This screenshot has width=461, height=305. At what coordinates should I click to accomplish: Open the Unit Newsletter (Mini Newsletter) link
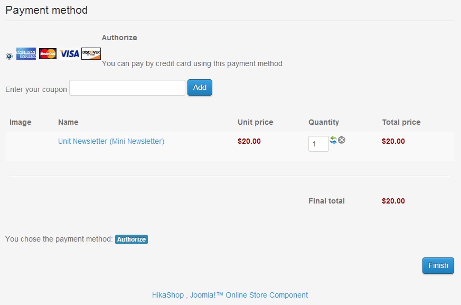[111, 141]
